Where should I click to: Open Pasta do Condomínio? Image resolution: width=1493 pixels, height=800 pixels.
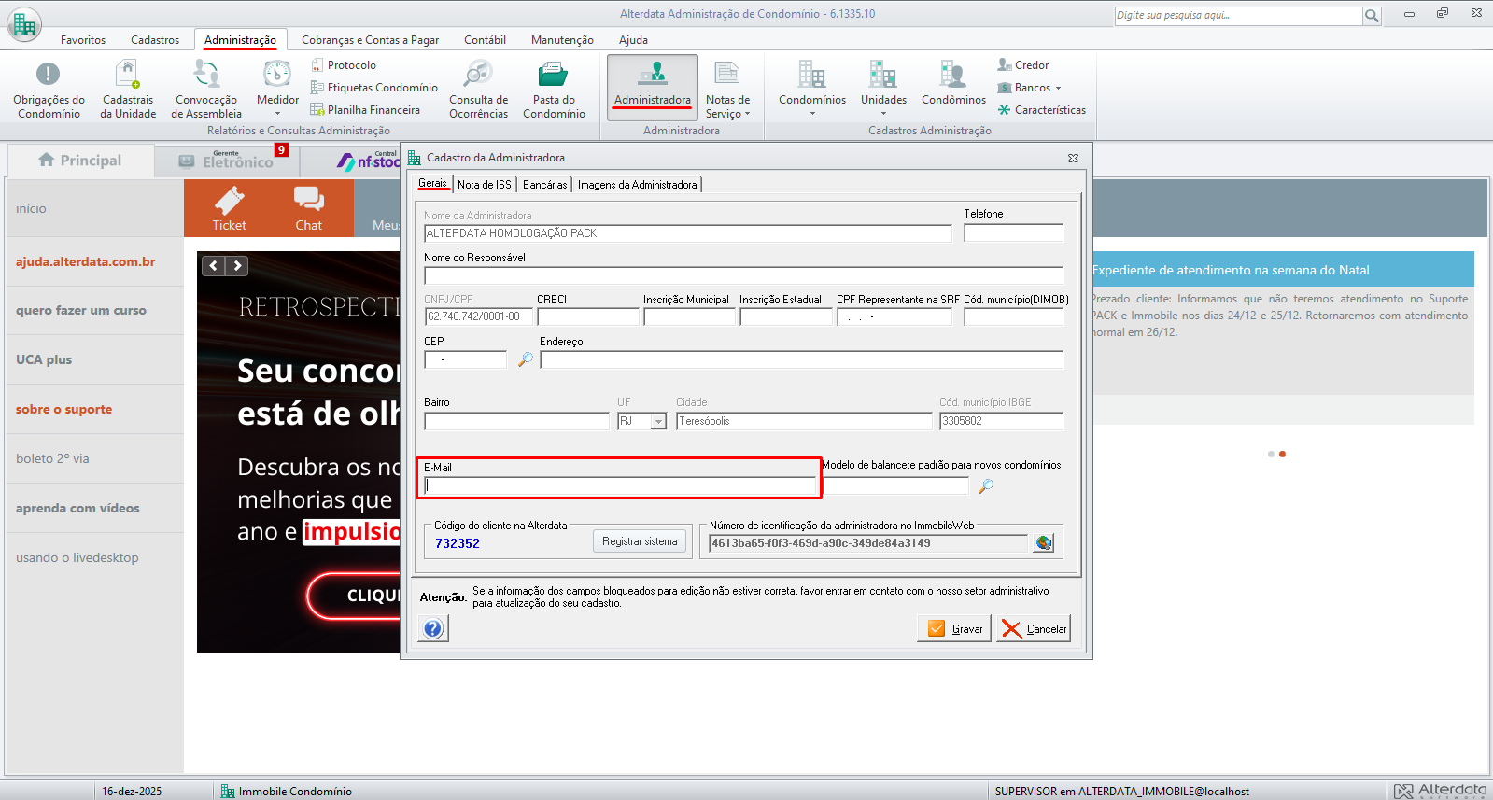click(554, 90)
